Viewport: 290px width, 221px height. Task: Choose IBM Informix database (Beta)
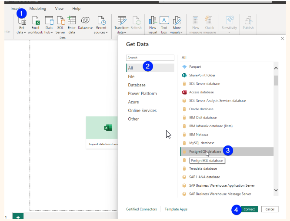227,126
